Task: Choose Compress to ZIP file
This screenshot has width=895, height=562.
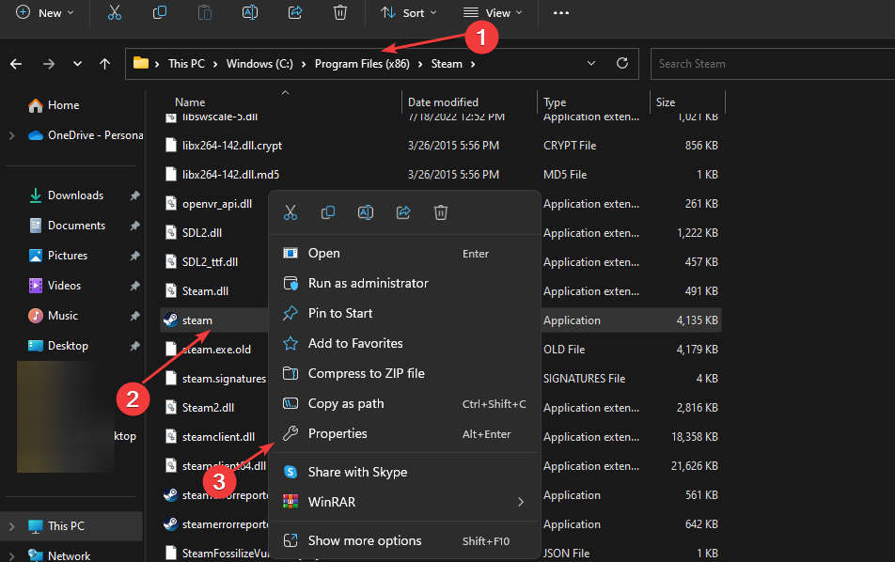Action: [404, 374]
